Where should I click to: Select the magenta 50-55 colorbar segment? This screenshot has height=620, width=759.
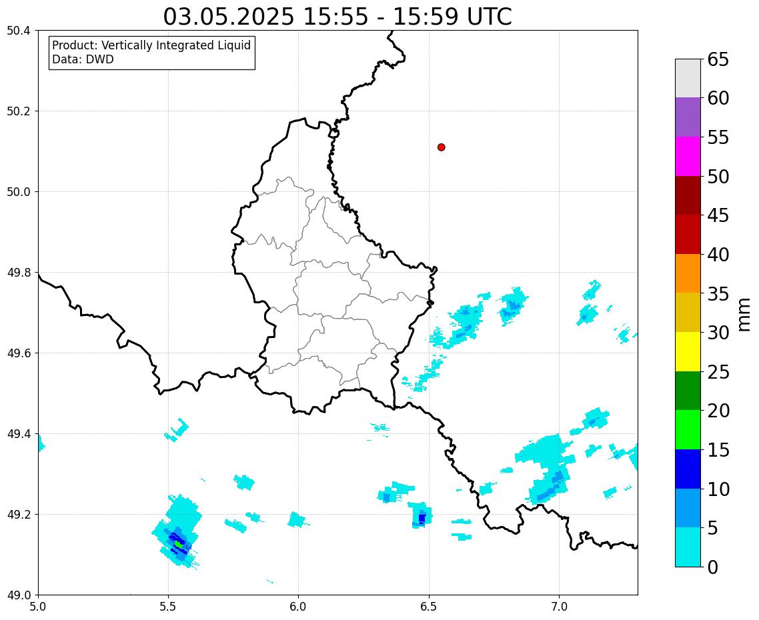(x=688, y=156)
